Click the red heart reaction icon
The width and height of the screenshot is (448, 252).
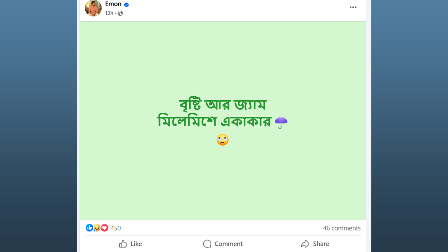click(x=104, y=228)
